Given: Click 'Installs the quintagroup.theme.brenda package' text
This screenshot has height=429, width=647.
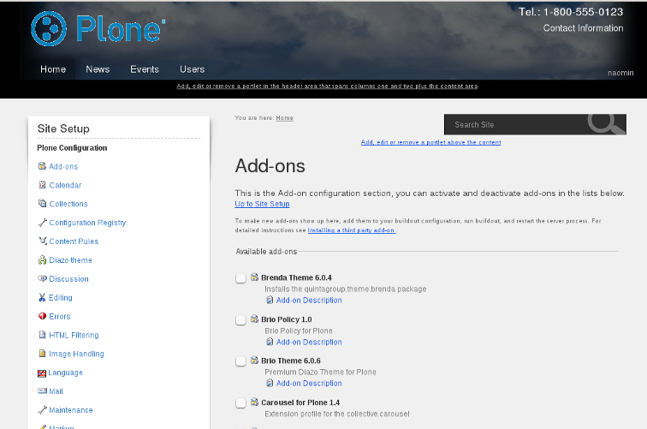Looking at the screenshot, I should click(x=346, y=289).
